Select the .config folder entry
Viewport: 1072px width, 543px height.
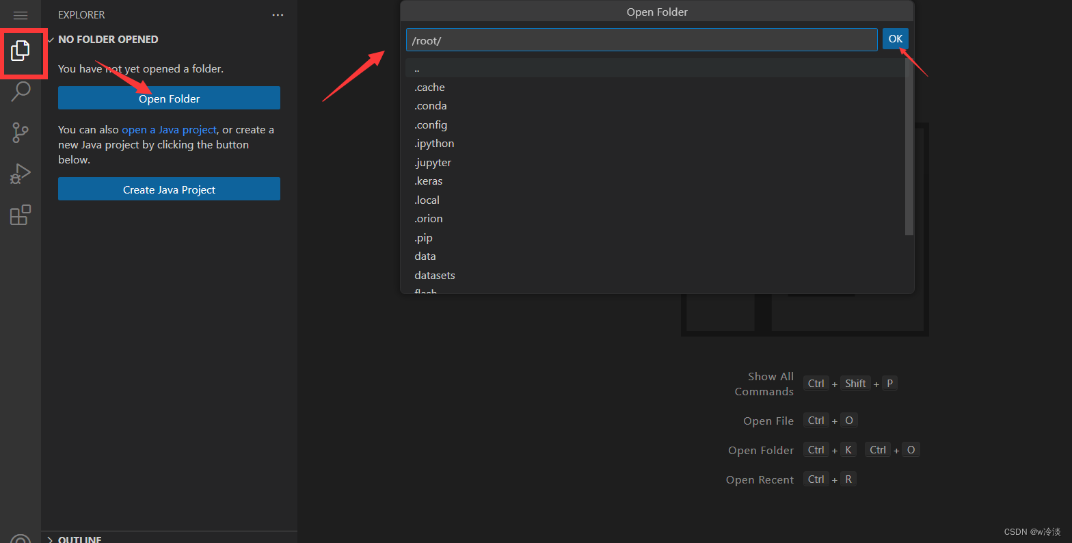[655, 124]
